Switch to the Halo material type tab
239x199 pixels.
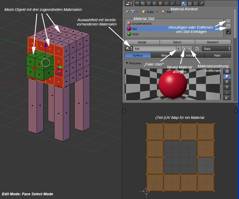[217, 55]
